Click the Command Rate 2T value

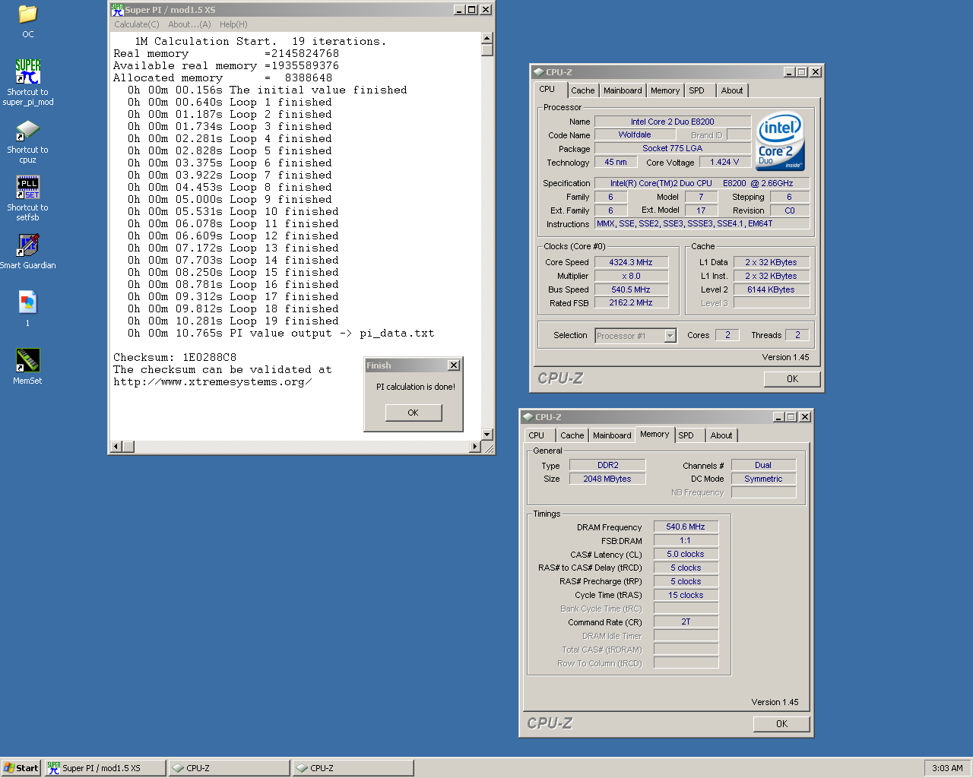coord(686,621)
